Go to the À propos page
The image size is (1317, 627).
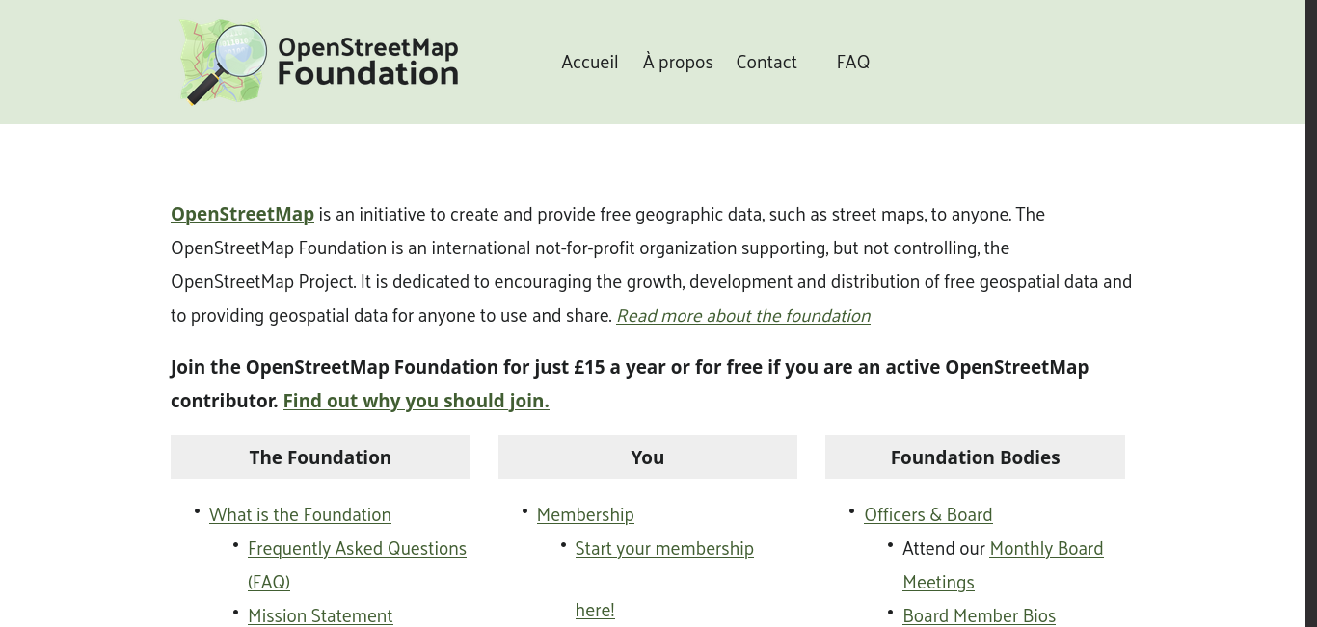point(678,62)
